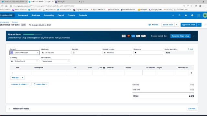Screen dimensions: 207x116
Task: Delete the invoice line with trash icon
Action: tap(191, 73)
